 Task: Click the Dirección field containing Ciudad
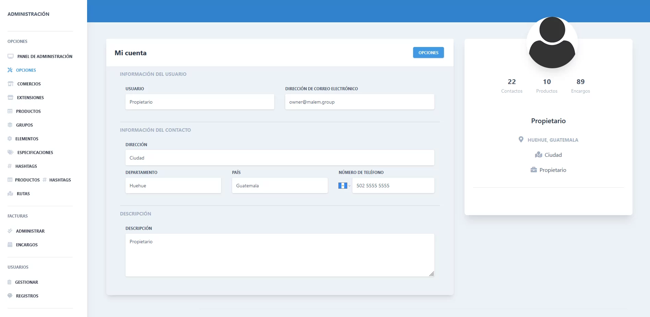tap(280, 158)
